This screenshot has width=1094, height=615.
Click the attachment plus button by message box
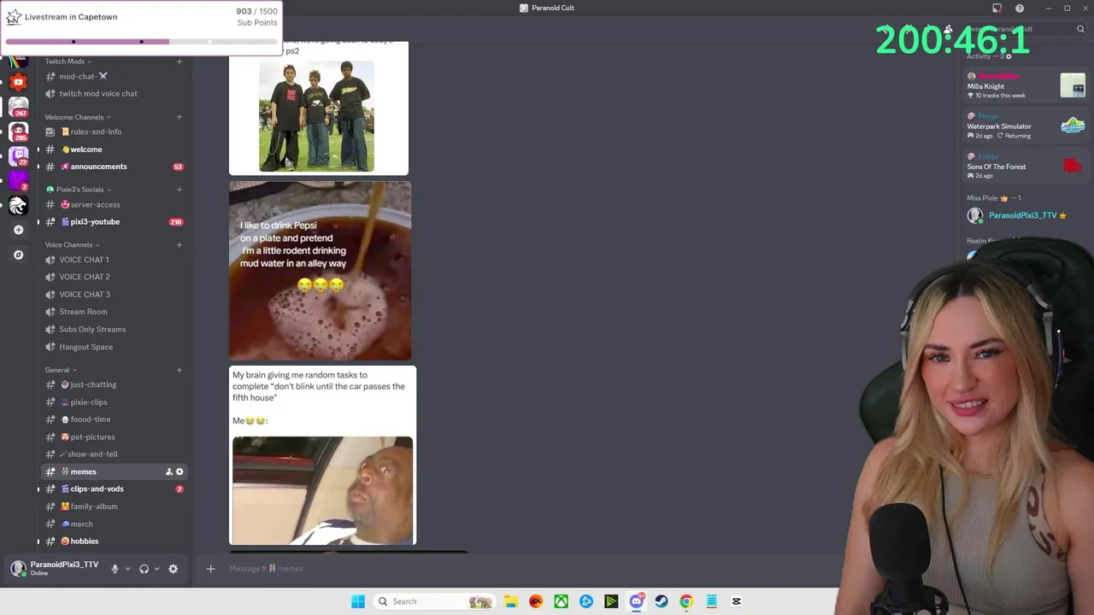click(x=210, y=569)
